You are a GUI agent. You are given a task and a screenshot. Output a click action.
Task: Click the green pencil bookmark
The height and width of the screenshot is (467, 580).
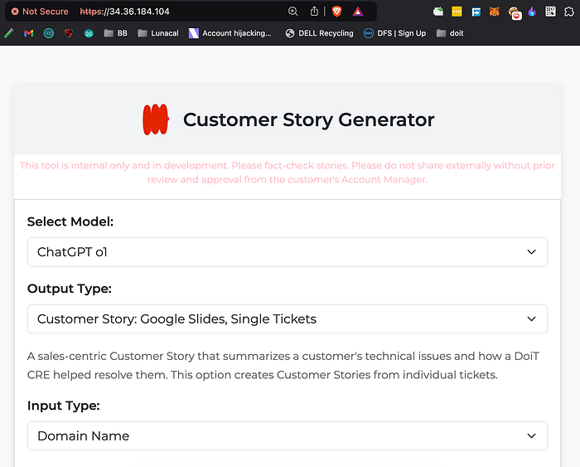[9, 33]
